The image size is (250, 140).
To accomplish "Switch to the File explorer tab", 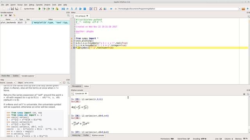I will [x=77, y=86].
